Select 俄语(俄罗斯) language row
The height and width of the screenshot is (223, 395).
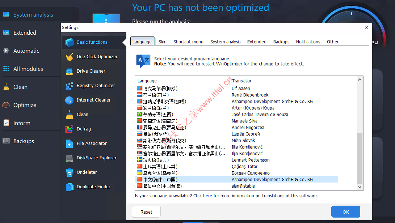click(237, 134)
